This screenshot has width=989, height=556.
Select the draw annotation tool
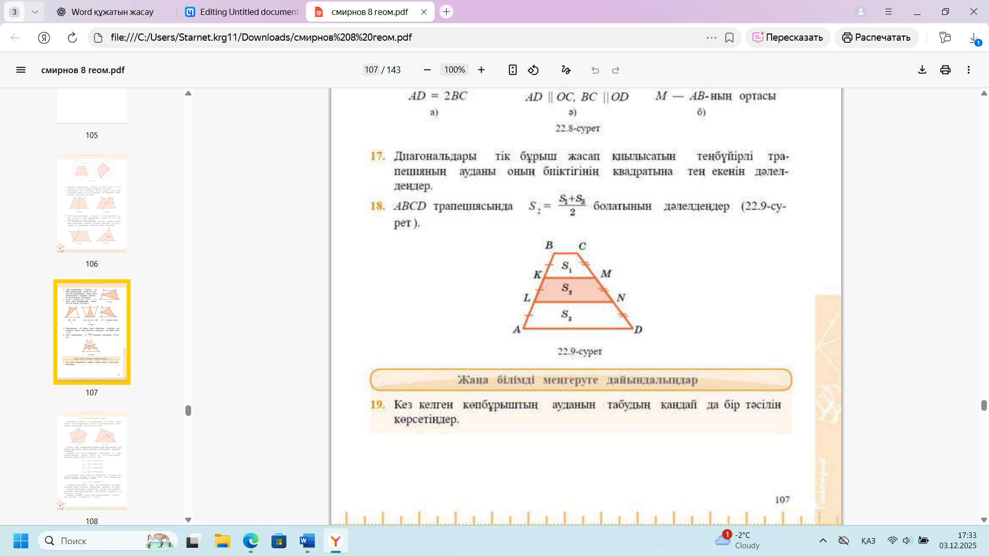click(566, 70)
